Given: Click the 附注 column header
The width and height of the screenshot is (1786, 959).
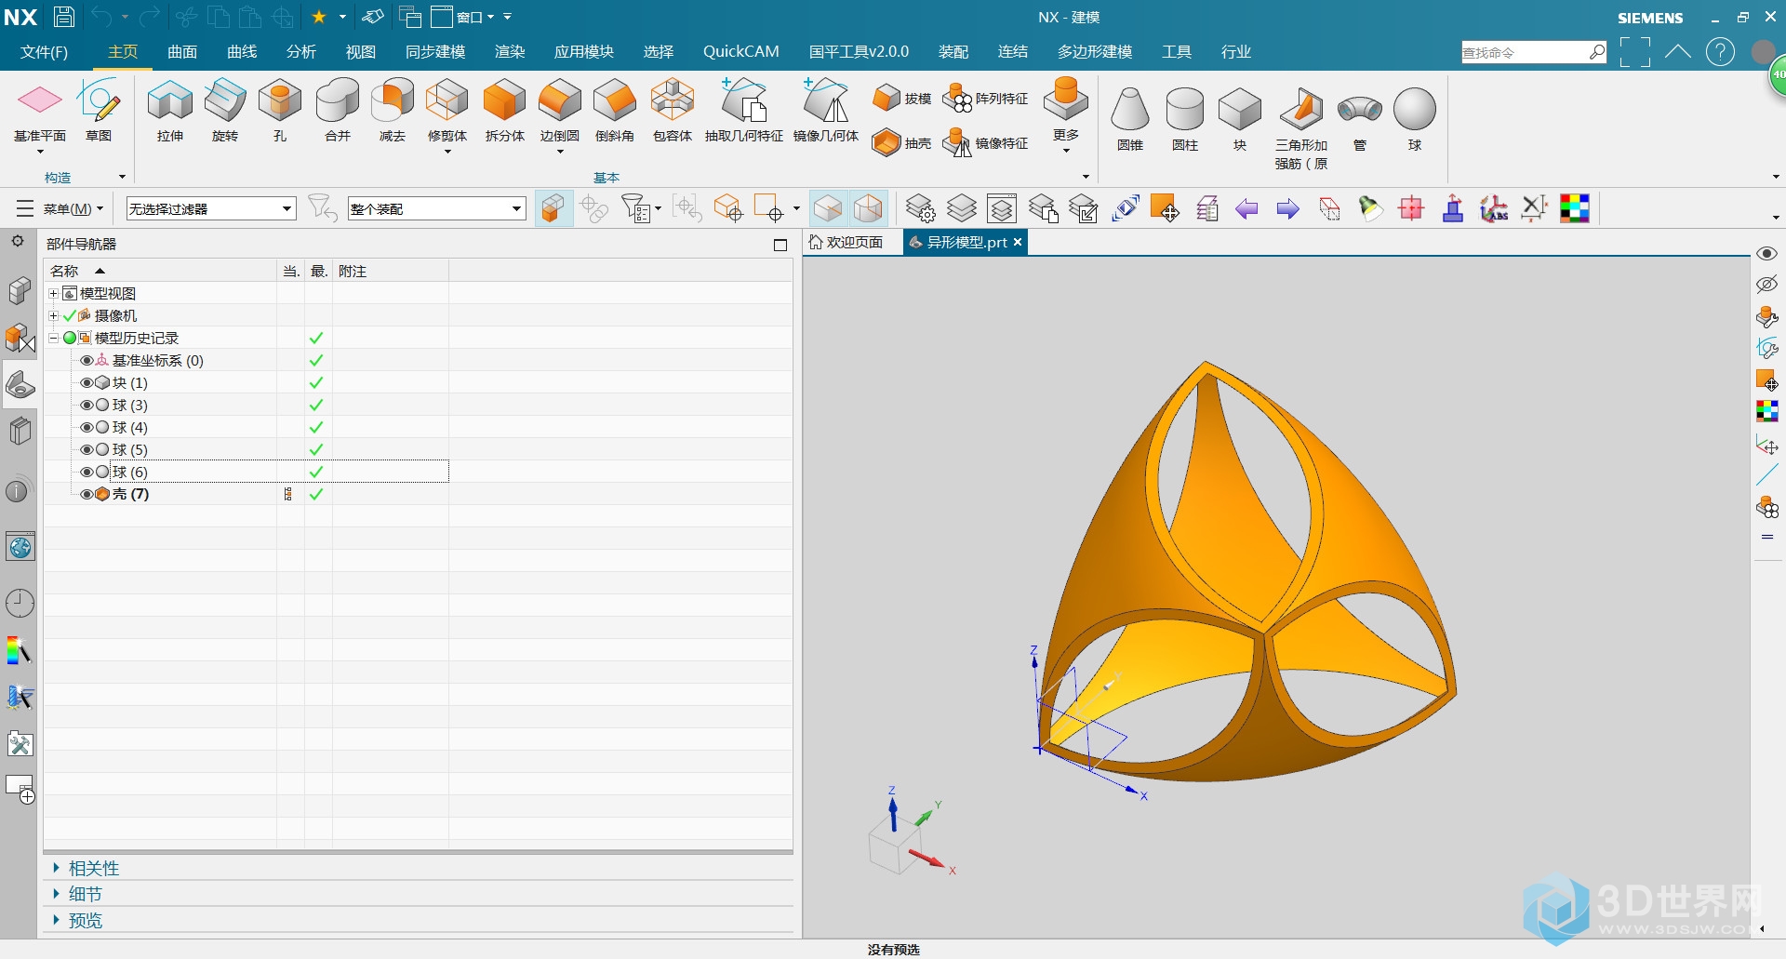Looking at the screenshot, I should (x=391, y=271).
